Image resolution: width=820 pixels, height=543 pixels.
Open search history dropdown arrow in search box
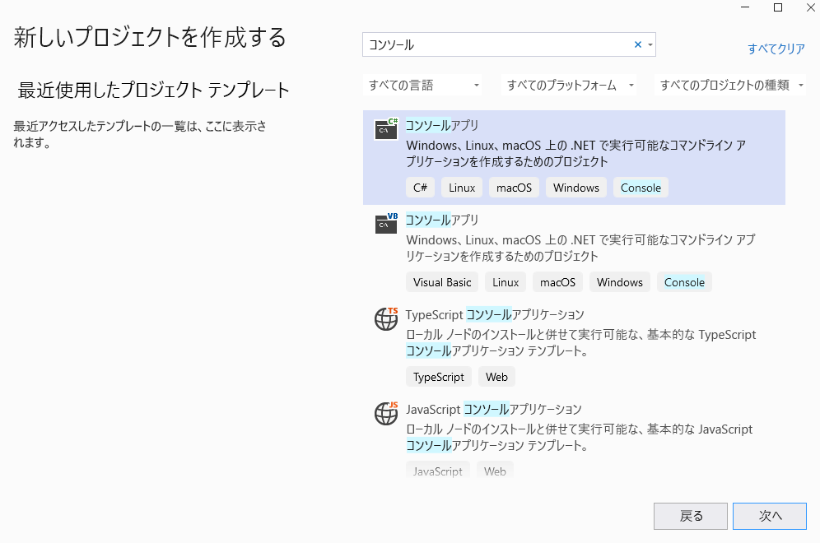[650, 45]
